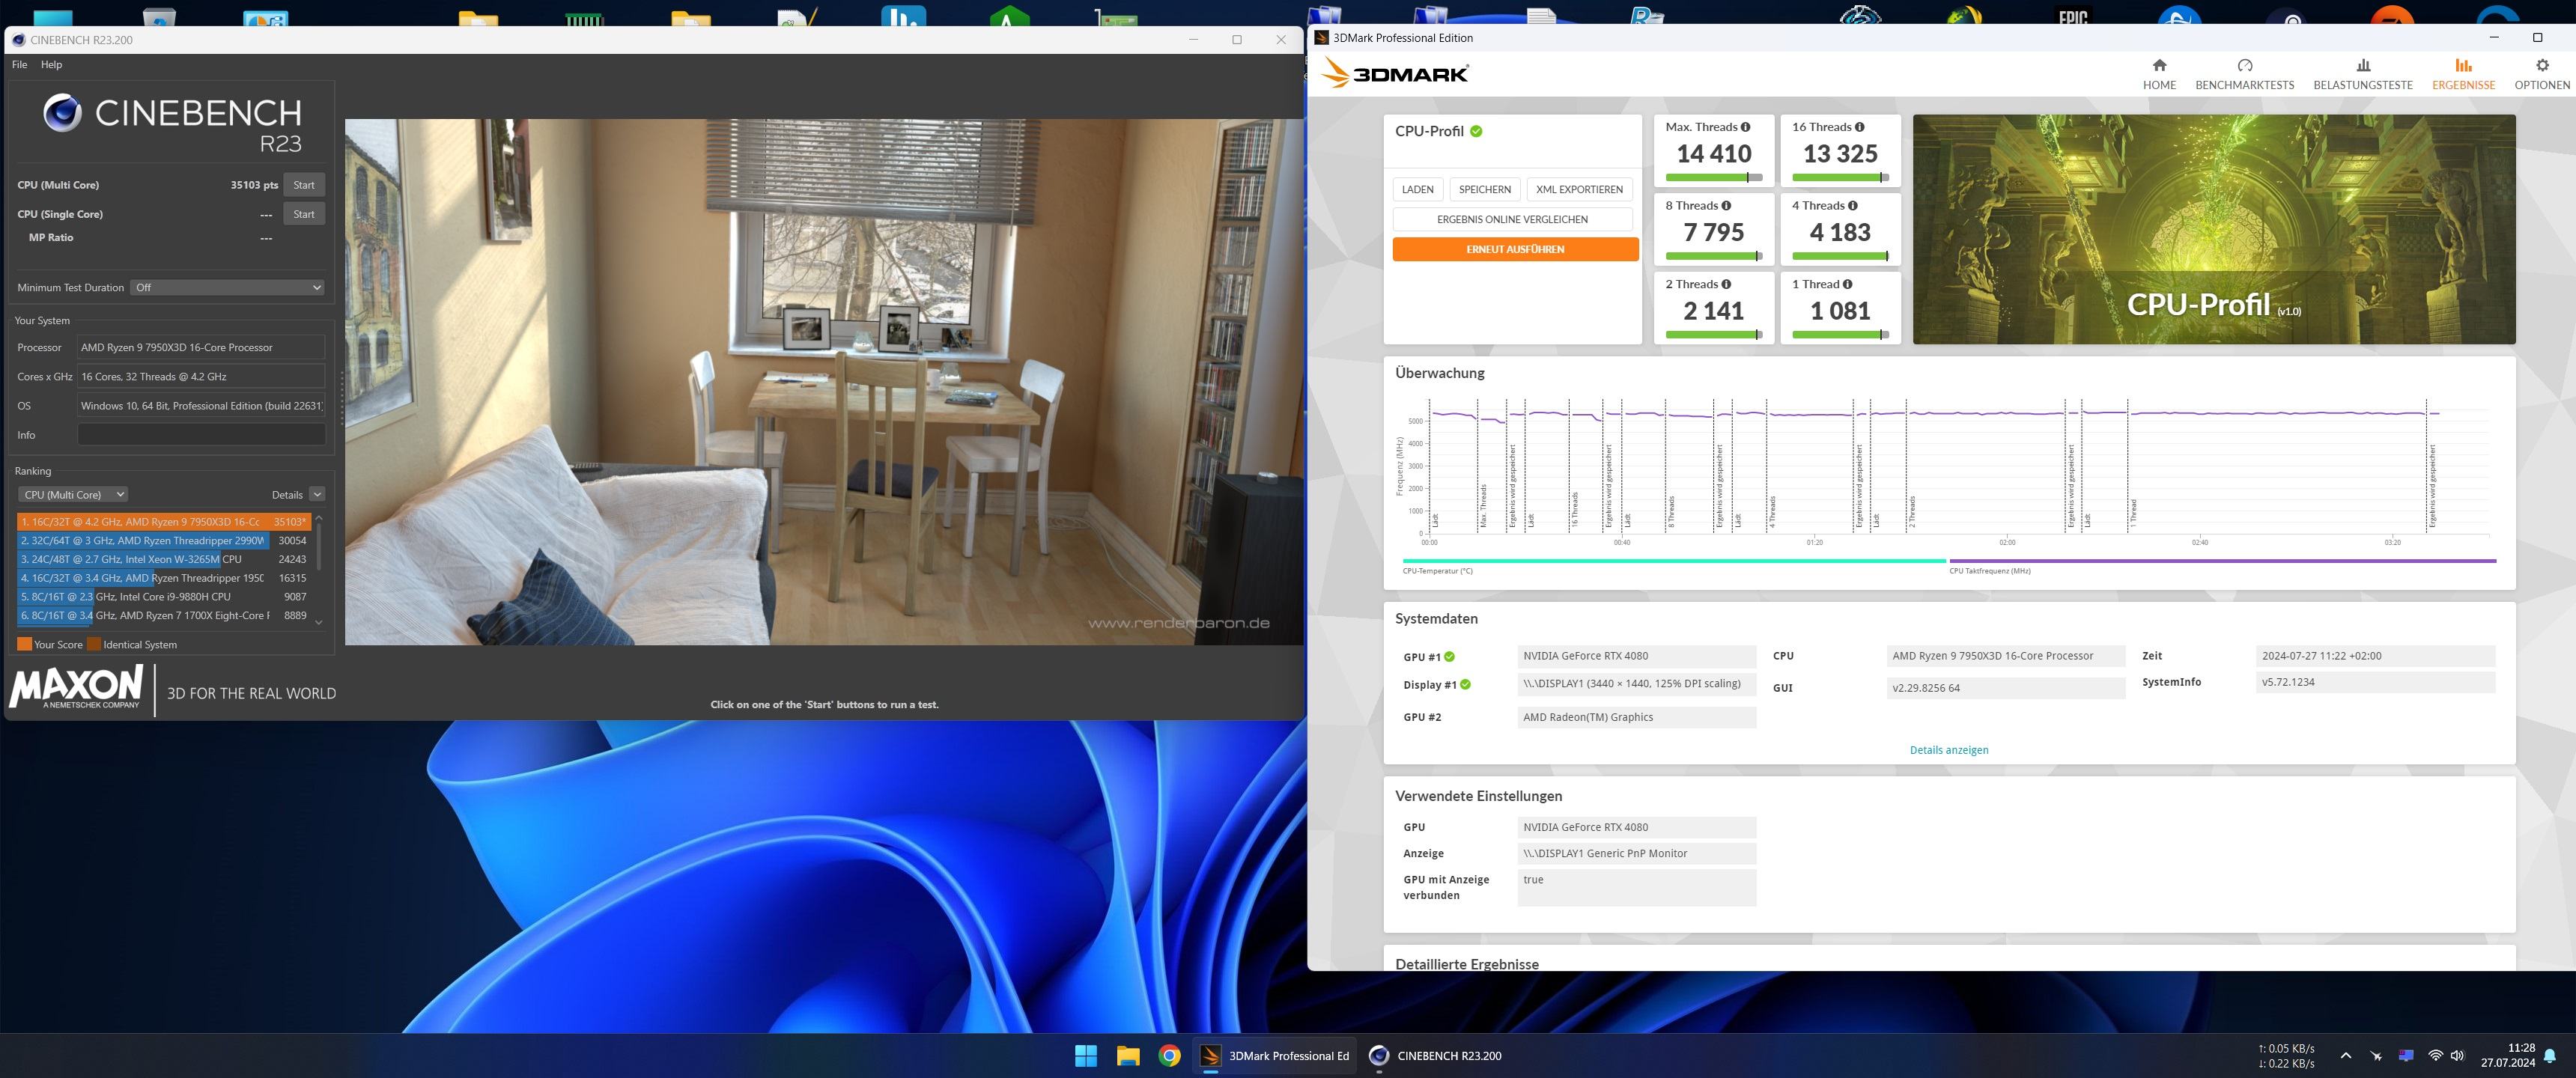Select ranking row Threadripper 1950
Viewport: 2576px width, 1078px height.
(x=164, y=578)
